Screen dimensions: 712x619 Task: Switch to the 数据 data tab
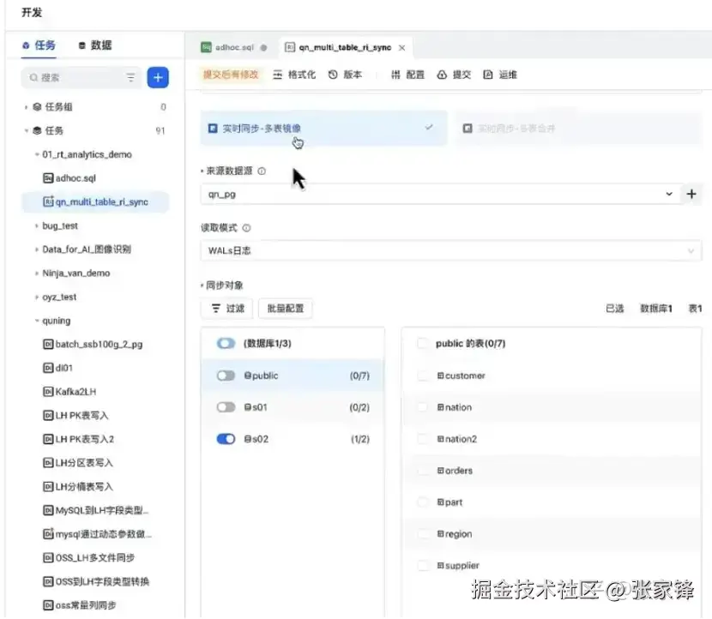coord(95,45)
